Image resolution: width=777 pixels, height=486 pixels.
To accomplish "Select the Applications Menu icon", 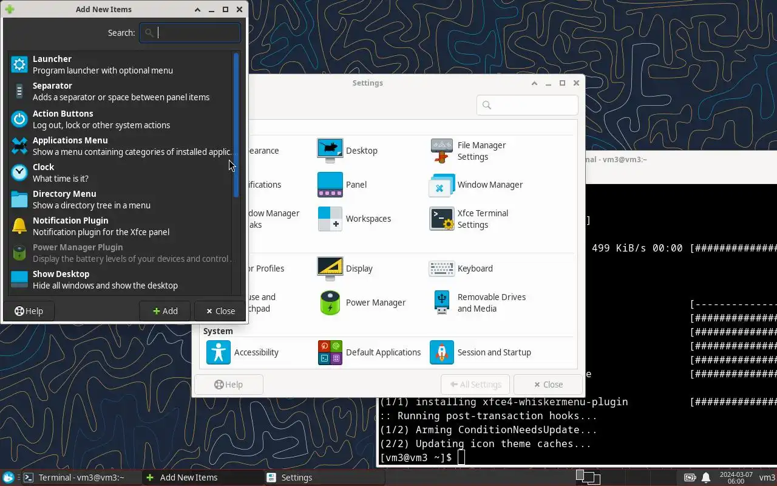I will coord(19,146).
